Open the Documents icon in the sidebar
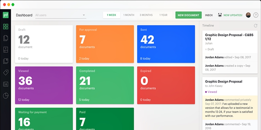The height and width of the screenshot is (130, 261). [6, 38]
